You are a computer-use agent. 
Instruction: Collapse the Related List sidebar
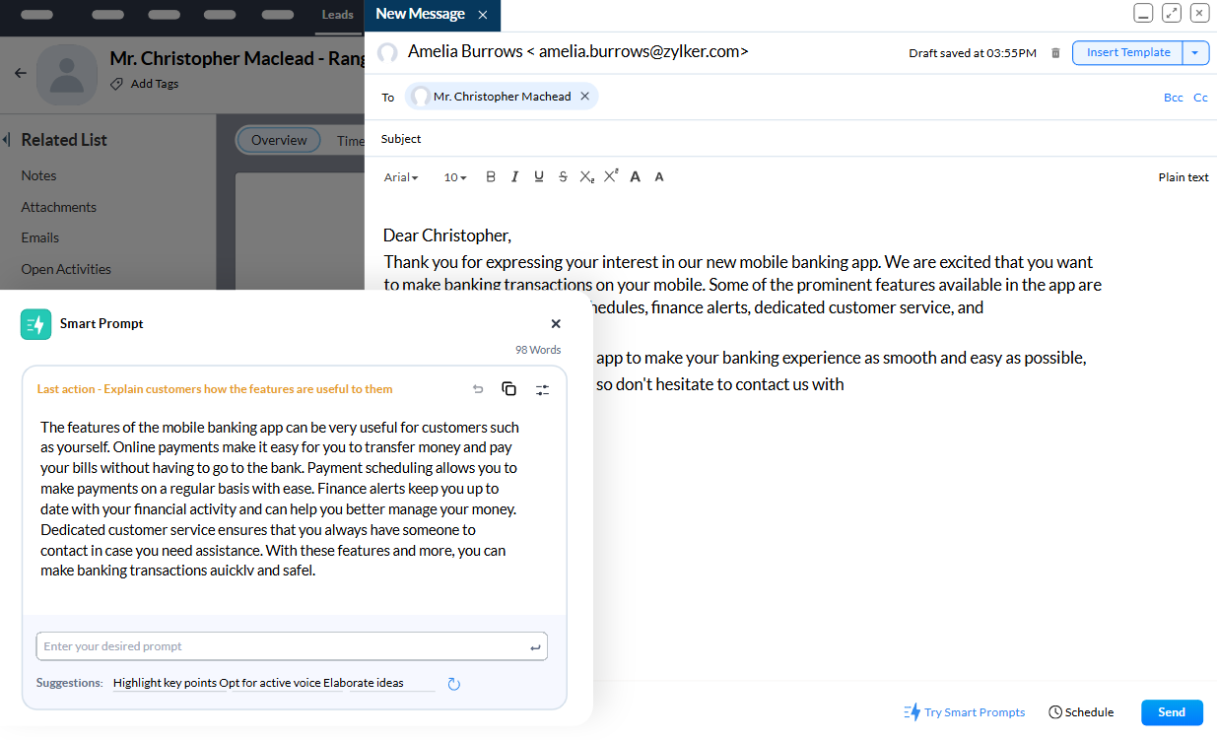(x=5, y=139)
